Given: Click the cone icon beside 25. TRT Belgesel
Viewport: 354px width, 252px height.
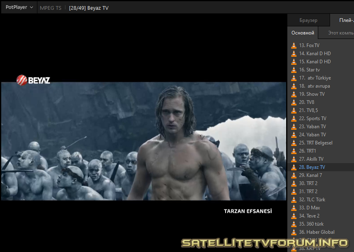Looking at the screenshot, I should point(294,143).
